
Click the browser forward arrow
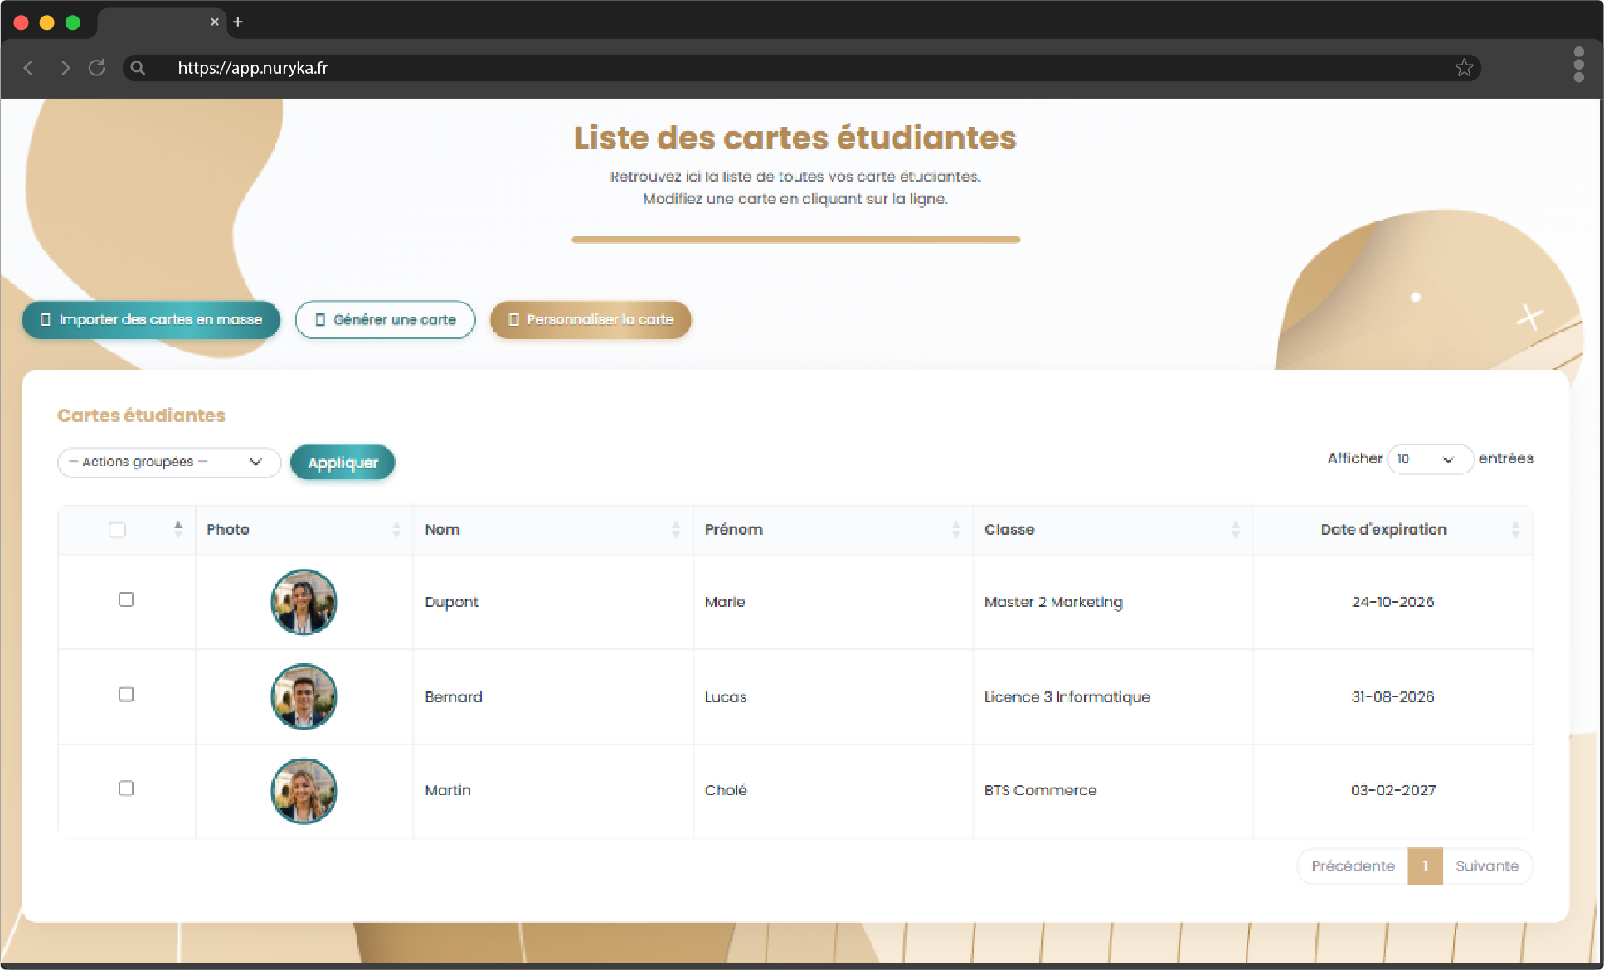pyautogui.click(x=65, y=68)
